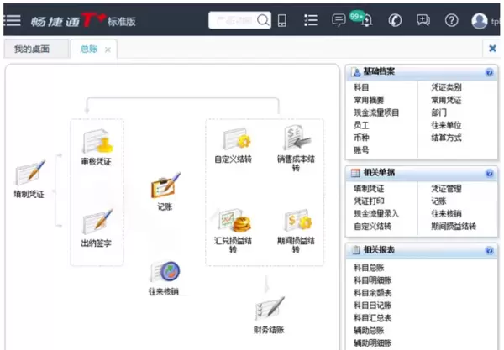The height and width of the screenshot is (350, 504).
Task: Click the notification bell with 99+ badge
Action: pyautogui.click(x=365, y=20)
